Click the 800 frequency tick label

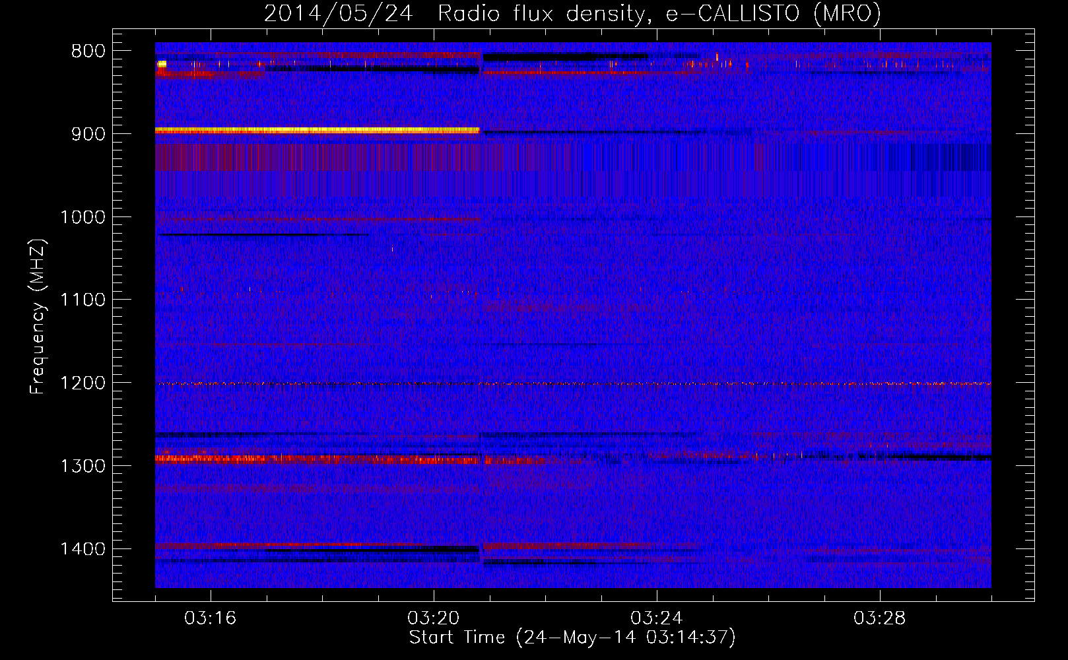point(88,51)
